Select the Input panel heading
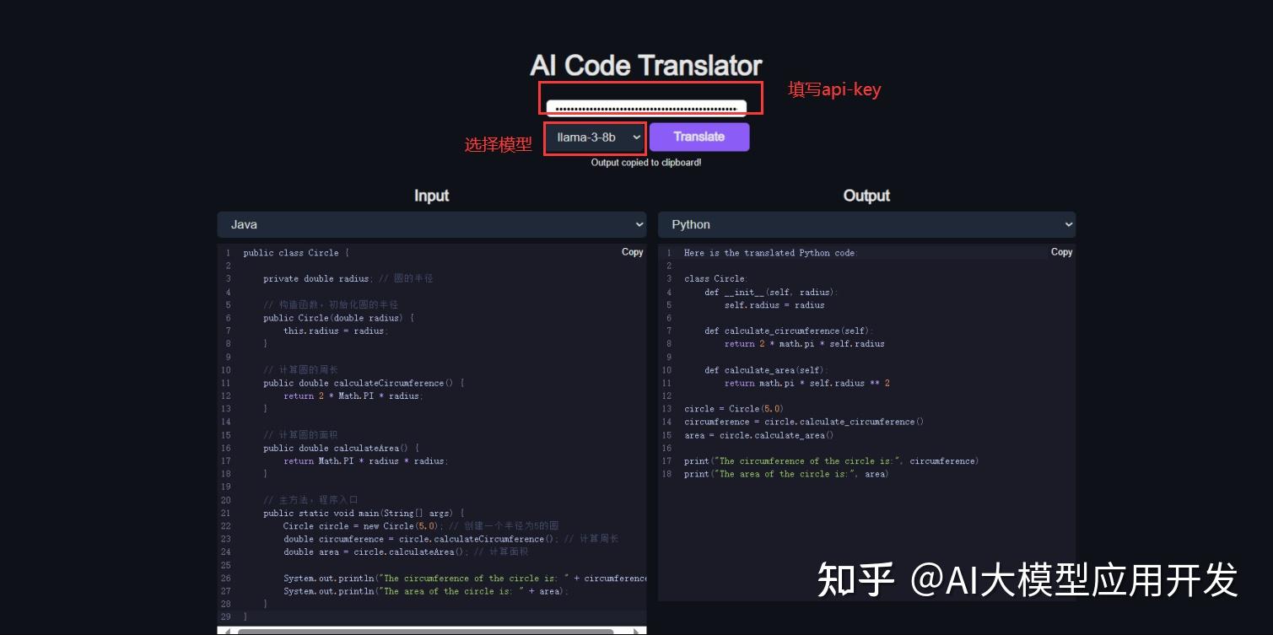 click(x=431, y=195)
